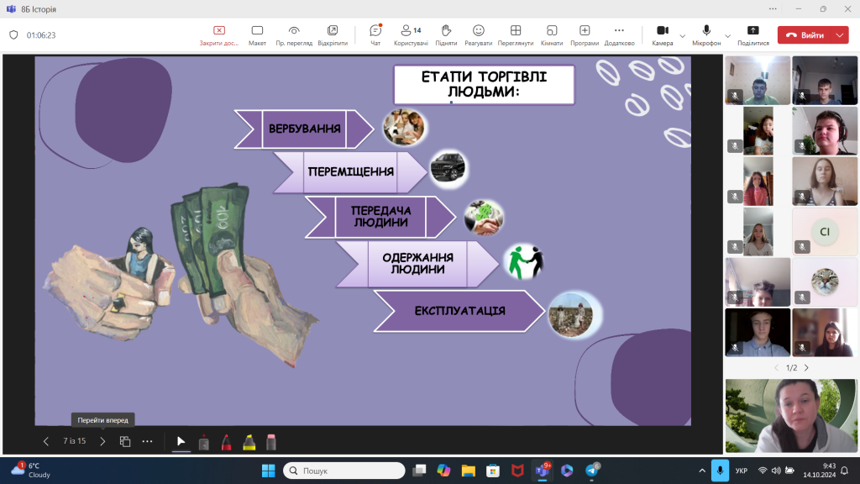This screenshot has width=860, height=484.
Task: Open the Додатково more options menu
Action: (x=619, y=34)
